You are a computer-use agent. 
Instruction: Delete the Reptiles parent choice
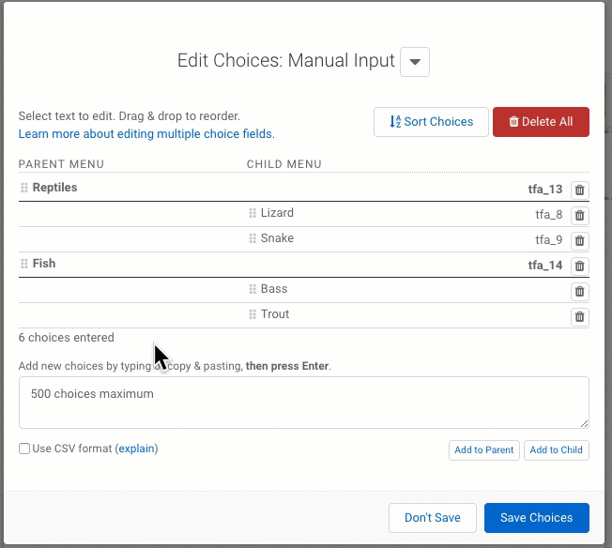[579, 190]
